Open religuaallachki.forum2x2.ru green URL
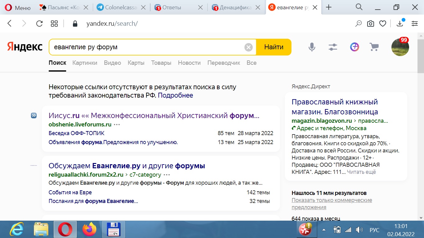The height and width of the screenshot is (238, 424). coord(86,174)
